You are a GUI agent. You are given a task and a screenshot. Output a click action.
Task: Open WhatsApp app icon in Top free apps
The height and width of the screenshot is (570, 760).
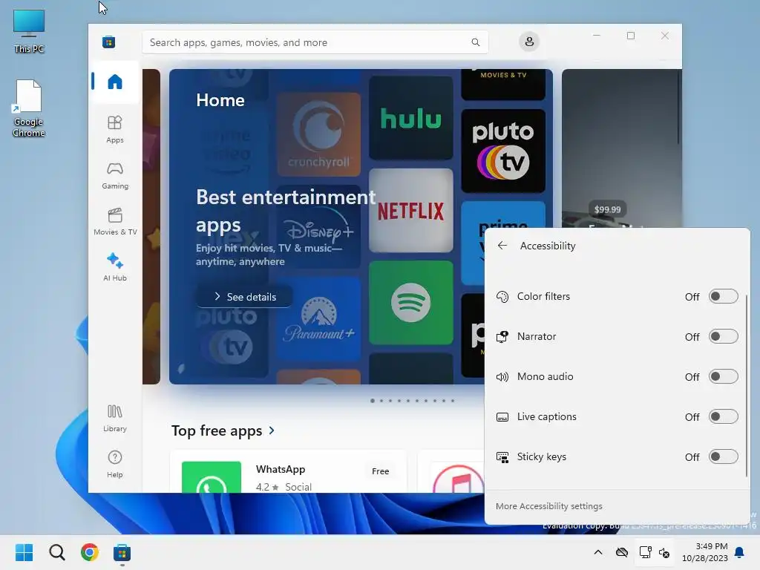212,477
